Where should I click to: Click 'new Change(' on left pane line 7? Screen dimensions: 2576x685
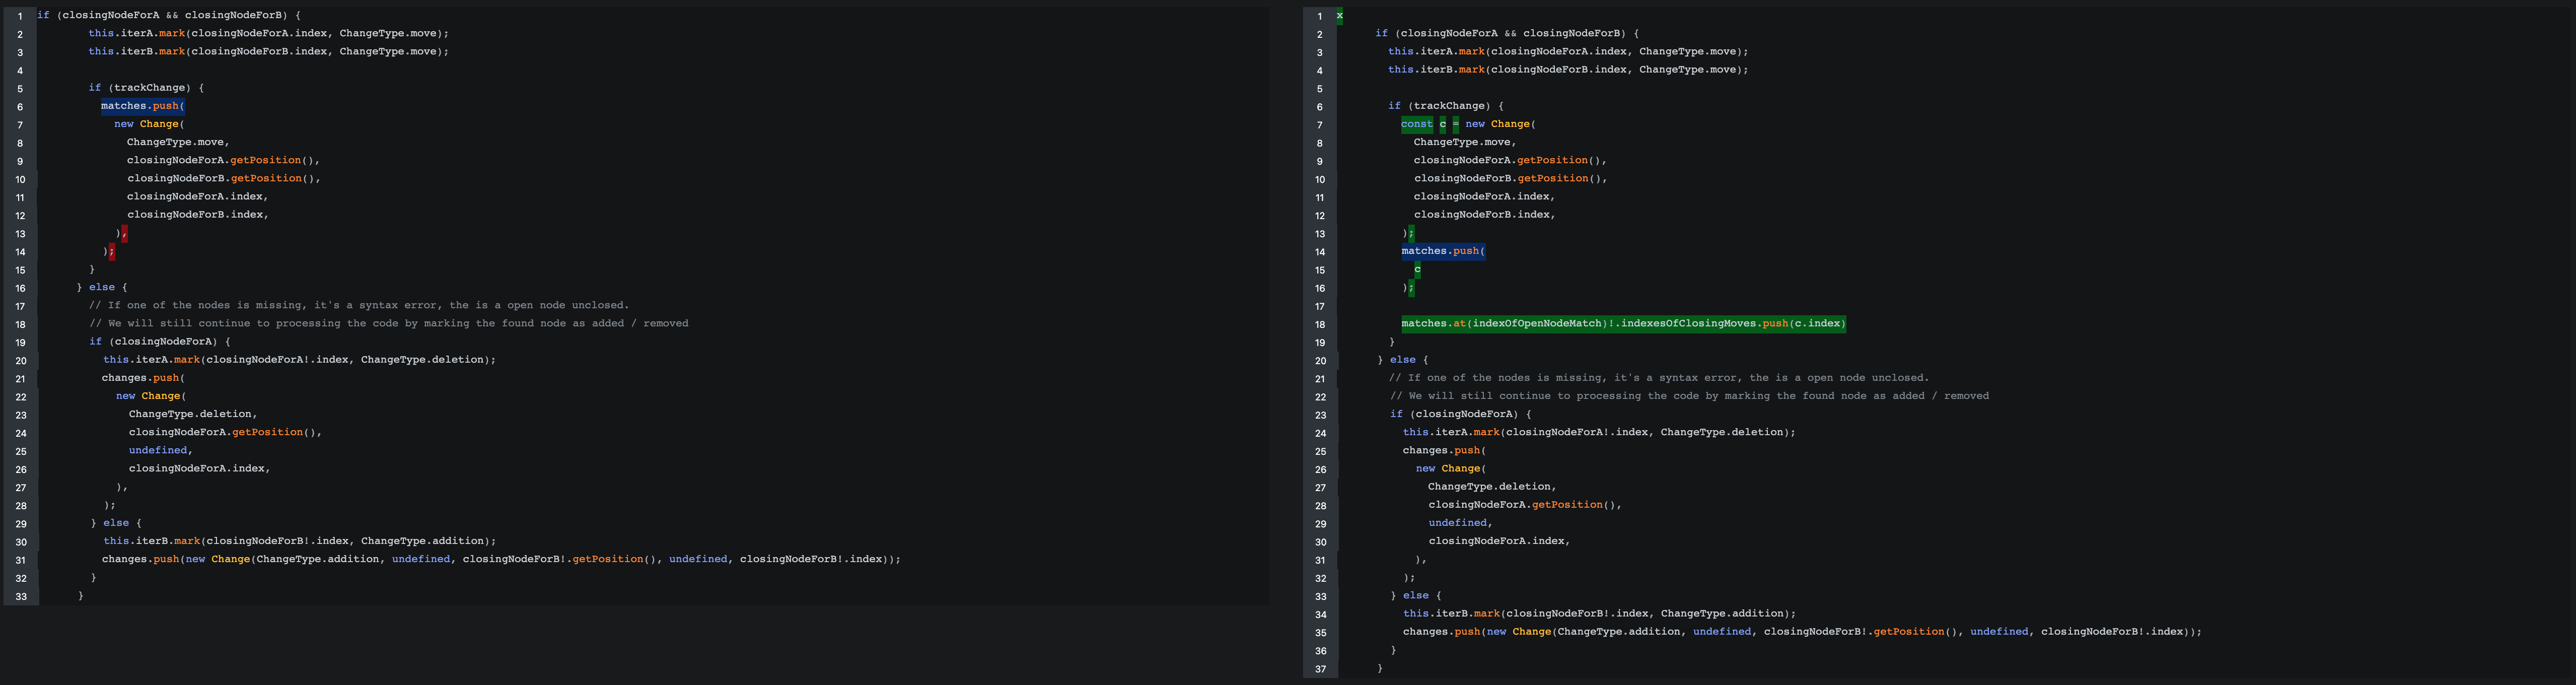tap(150, 124)
